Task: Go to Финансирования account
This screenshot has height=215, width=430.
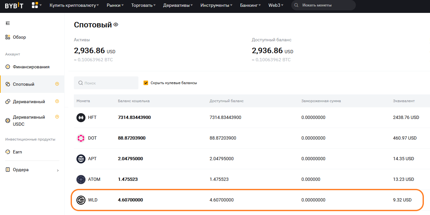Action: 31,67
